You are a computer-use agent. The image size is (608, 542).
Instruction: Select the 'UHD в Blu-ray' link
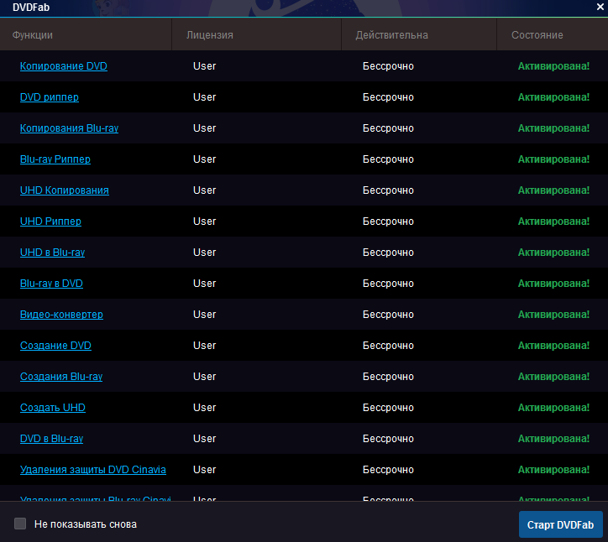click(53, 253)
